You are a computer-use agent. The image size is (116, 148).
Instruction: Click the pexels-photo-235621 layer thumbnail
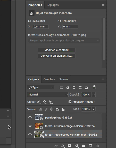pos(39,117)
